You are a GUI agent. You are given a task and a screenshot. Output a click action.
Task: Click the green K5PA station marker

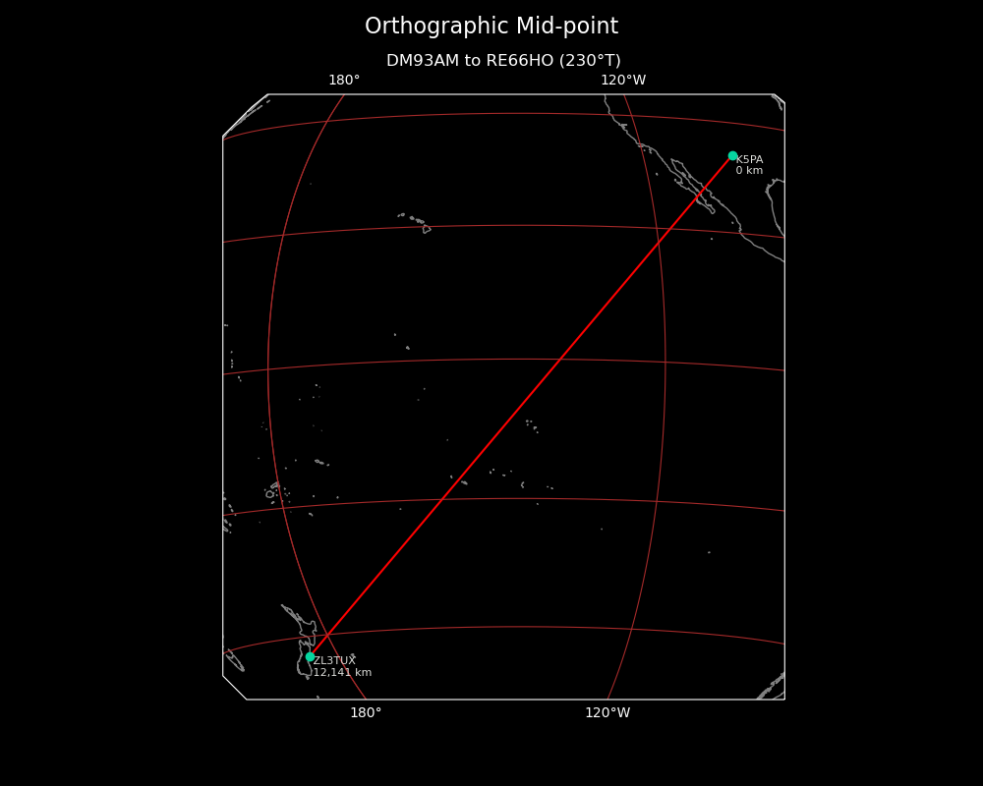pyautogui.click(x=732, y=155)
